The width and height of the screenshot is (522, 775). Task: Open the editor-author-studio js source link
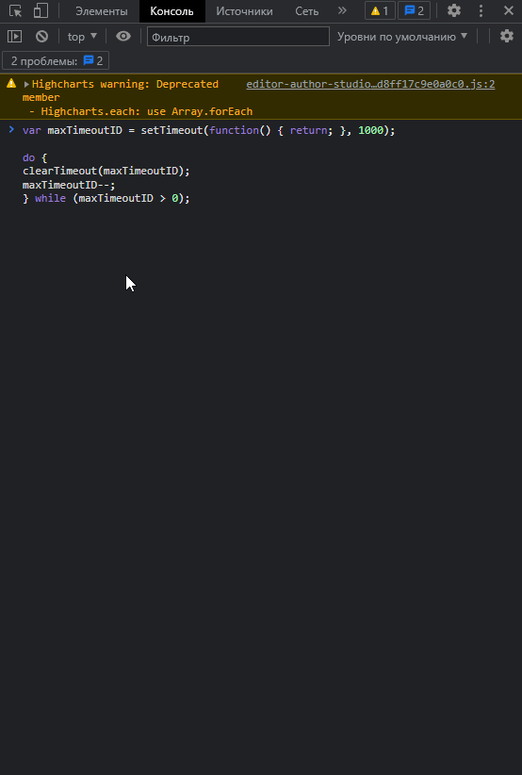tap(370, 84)
